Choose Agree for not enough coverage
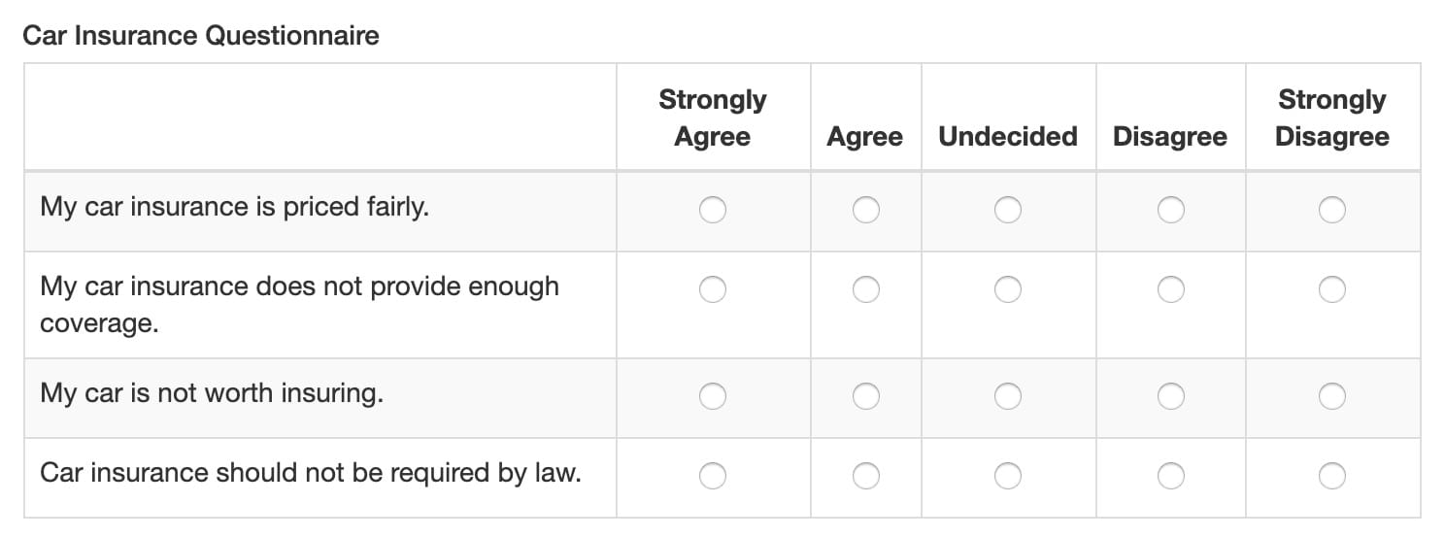1445x538 pixels. point(866,289)
